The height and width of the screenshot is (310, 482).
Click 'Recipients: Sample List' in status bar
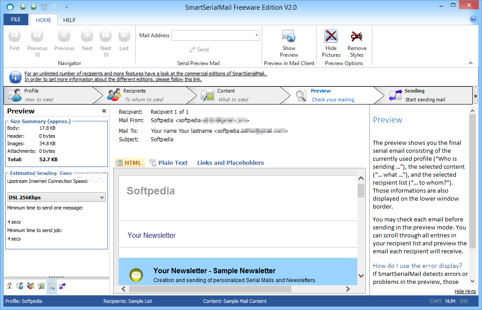click(x=127, y=301)
